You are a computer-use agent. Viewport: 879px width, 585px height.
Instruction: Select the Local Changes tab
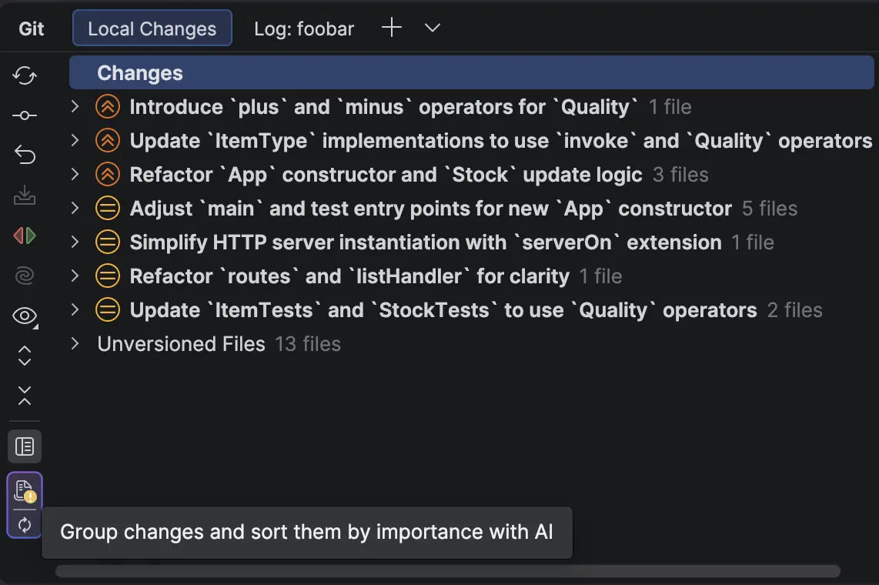click(152, 29)
